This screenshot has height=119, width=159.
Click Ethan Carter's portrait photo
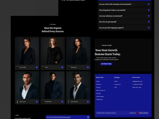tap(27, 85)
